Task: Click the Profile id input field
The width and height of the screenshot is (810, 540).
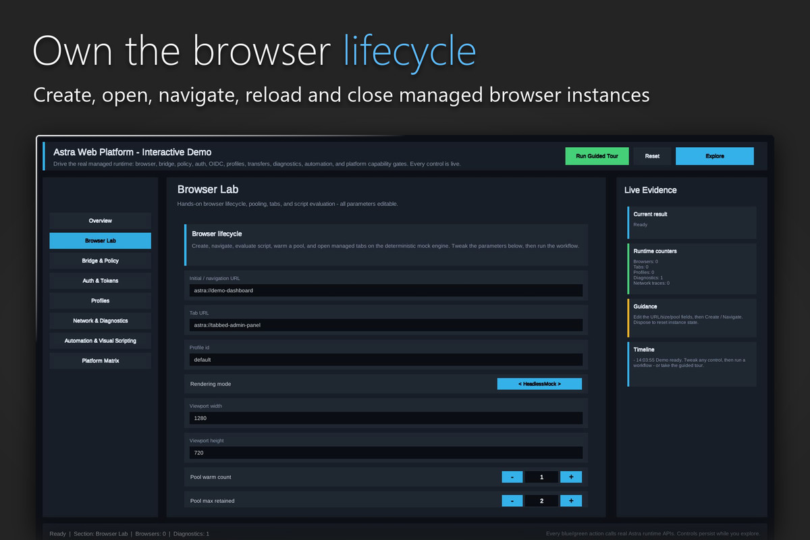Action: coord(386,360)
